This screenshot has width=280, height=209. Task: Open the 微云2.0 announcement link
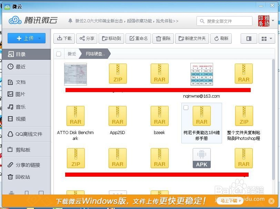pos(127,21)
